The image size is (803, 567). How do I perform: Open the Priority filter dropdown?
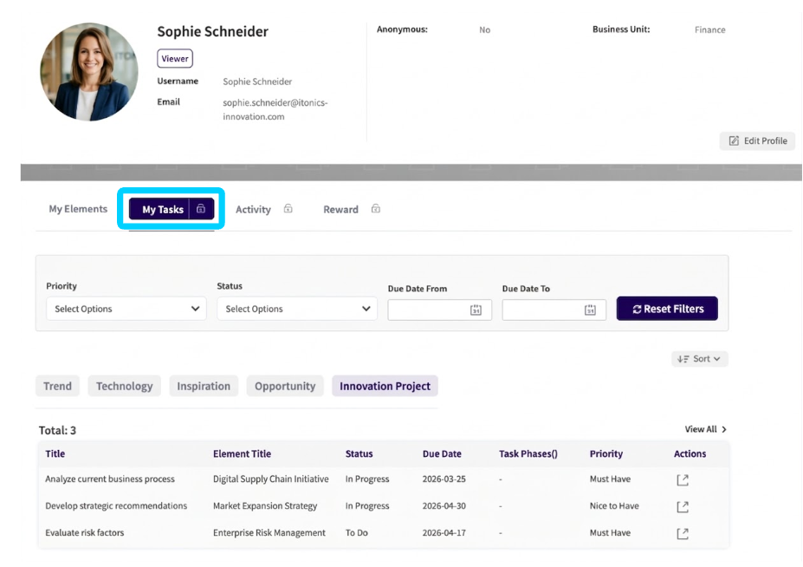tap(126, 309)
